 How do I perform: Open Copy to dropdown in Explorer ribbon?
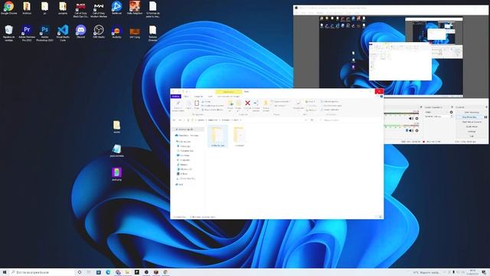click(x=238, y=105)
